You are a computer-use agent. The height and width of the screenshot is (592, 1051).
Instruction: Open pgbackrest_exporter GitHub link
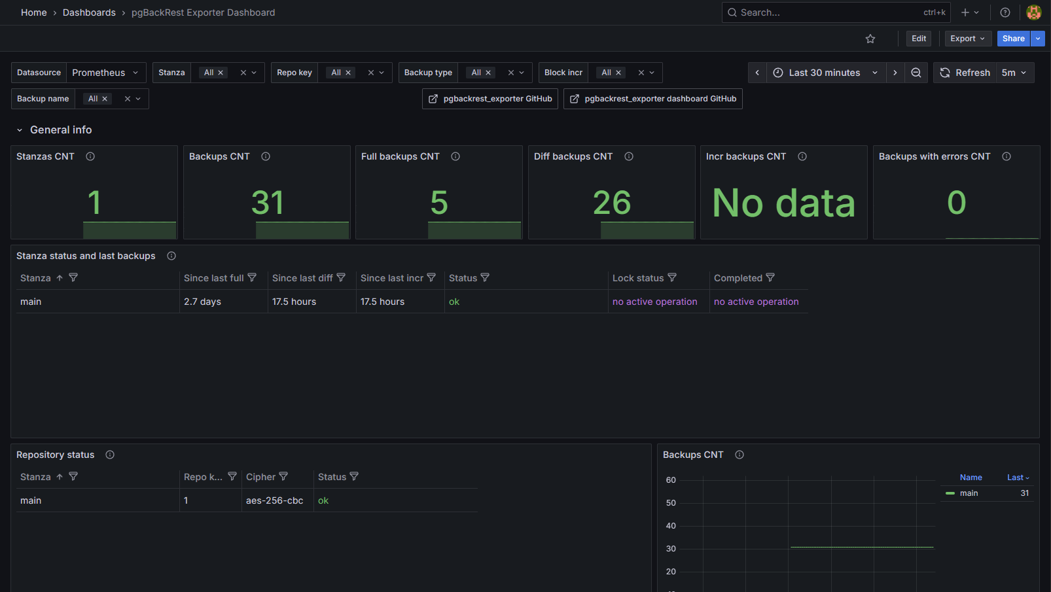[x=490, y=99]
